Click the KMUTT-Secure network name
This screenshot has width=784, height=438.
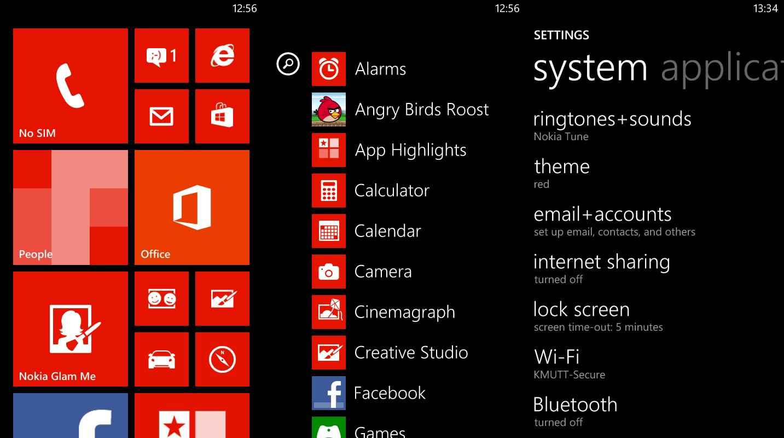[x=570, y=375]
